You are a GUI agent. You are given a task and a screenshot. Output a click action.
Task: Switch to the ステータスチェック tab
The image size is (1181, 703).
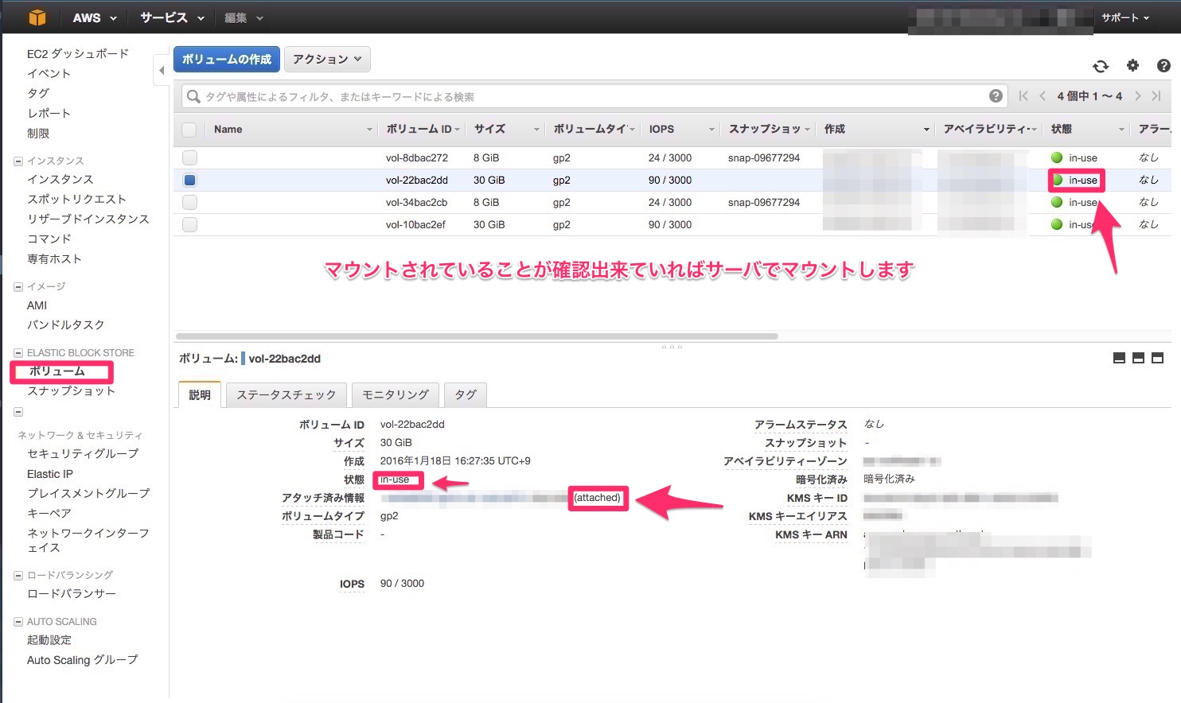(286, 394)
